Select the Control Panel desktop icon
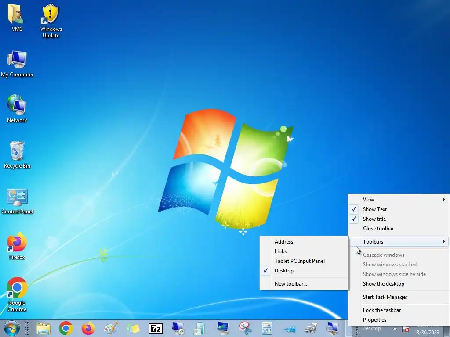450x337 pixels. tap(17, 201)
